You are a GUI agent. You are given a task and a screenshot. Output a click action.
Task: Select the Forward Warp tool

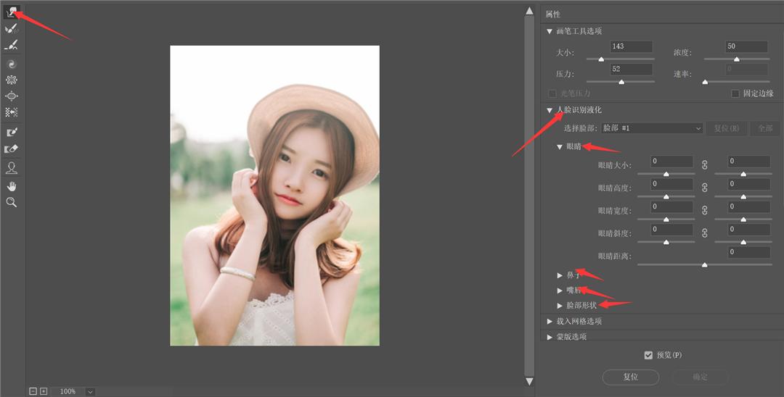12,12
